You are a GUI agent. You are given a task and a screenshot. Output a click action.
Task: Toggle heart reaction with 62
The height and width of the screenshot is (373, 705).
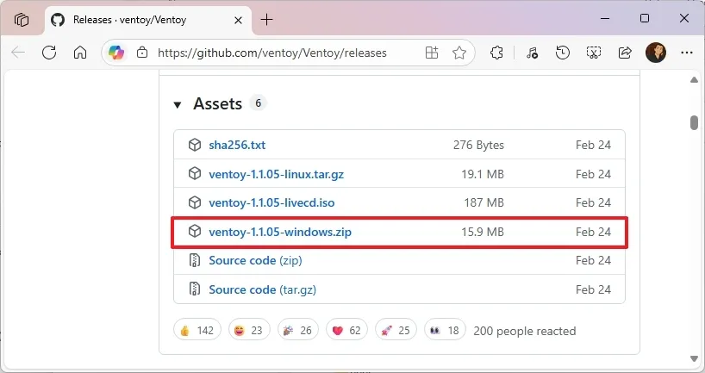tap(346, 329)
